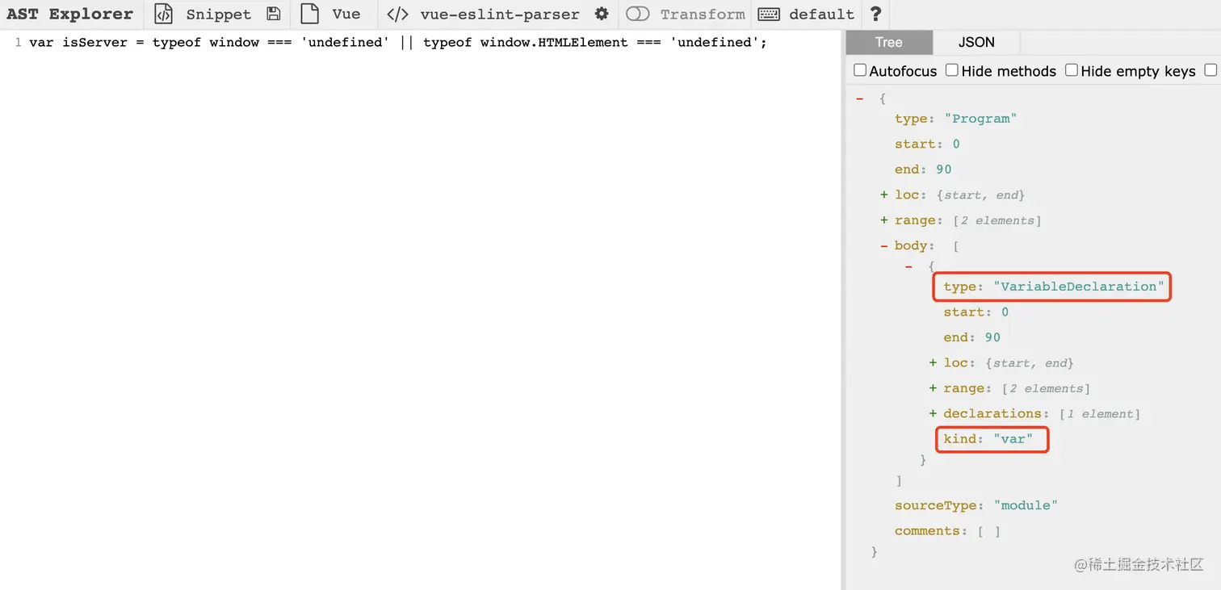
Task: Collapse the body array
Action: 884,245
